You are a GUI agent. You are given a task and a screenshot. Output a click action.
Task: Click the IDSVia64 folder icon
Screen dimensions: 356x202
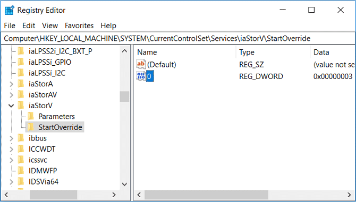click(21, 182)
